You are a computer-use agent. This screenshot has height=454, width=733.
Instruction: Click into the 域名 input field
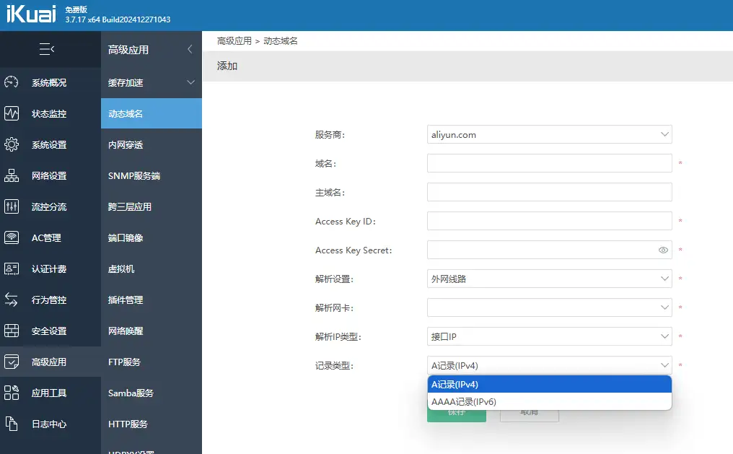click(x=550, y=163)
